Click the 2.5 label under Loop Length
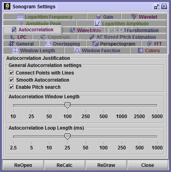The height and width of the screenshot is (172, 171). 13,148
